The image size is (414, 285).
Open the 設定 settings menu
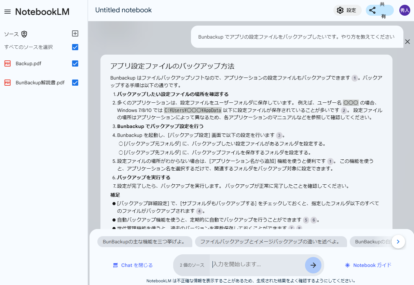pos(347,10)
